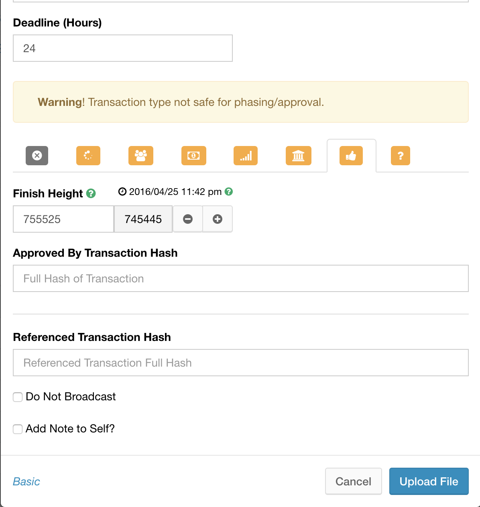Focus the Deadline hours input field
The height and width of the screenshot is (507, 480).
[x=123, y=48]
